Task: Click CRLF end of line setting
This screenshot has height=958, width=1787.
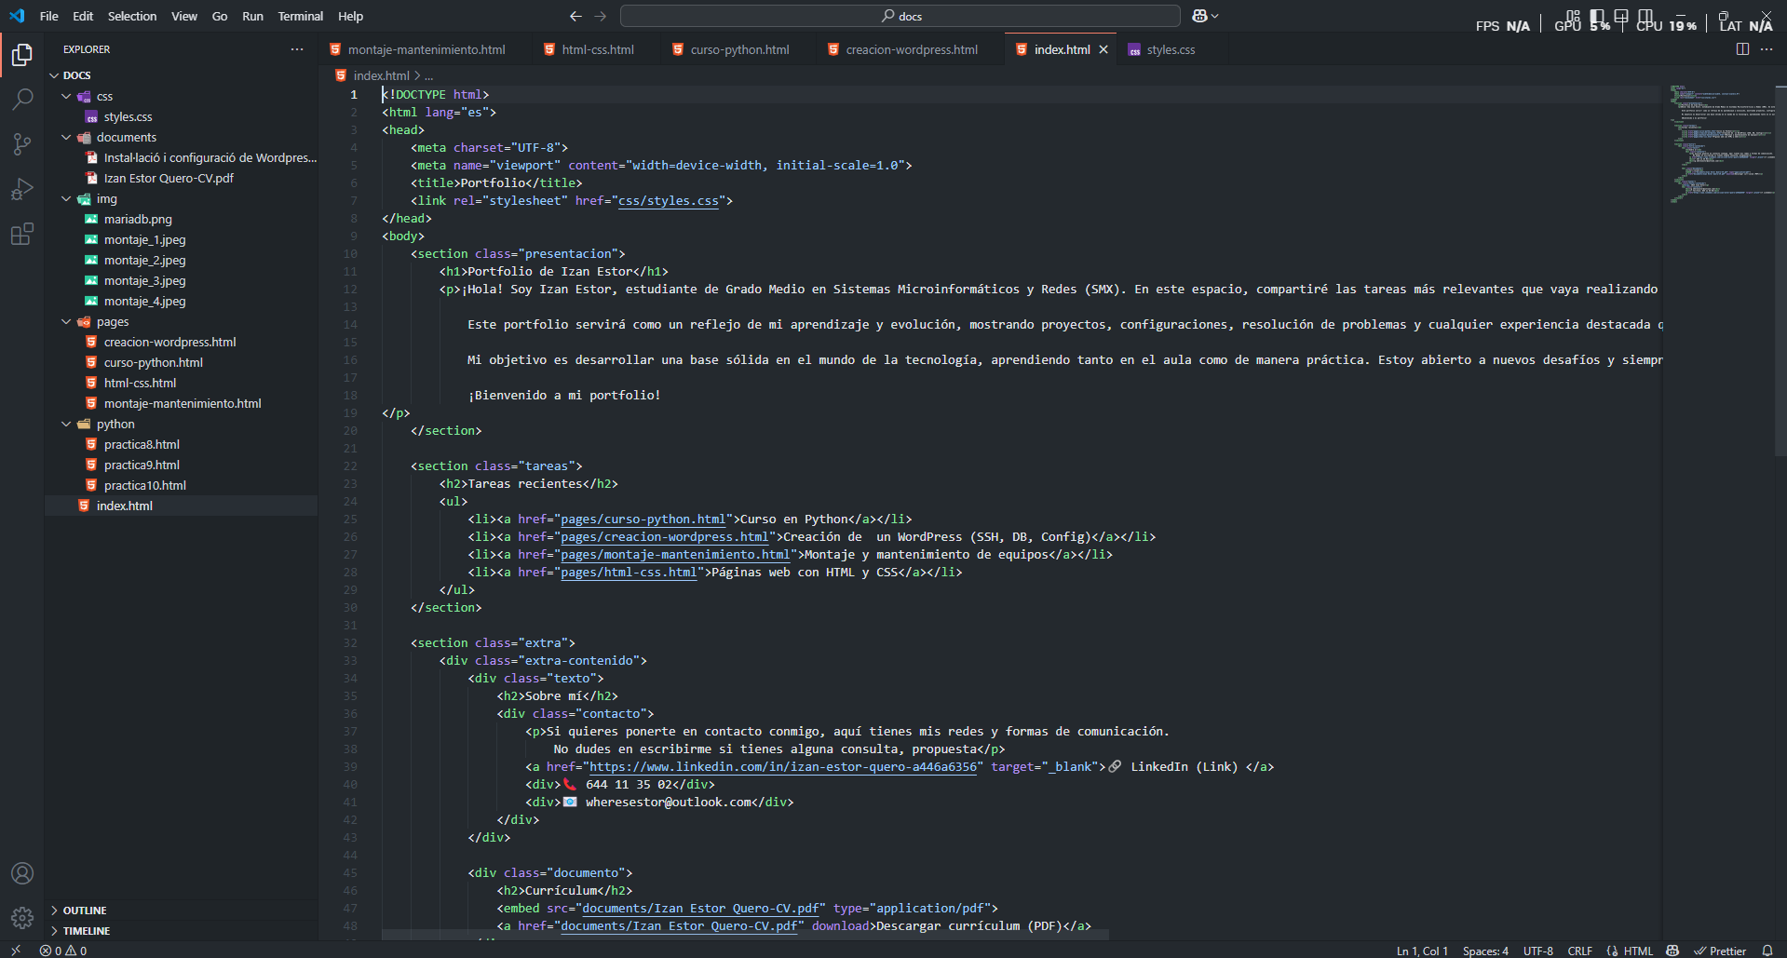Action: (1579, 951)
